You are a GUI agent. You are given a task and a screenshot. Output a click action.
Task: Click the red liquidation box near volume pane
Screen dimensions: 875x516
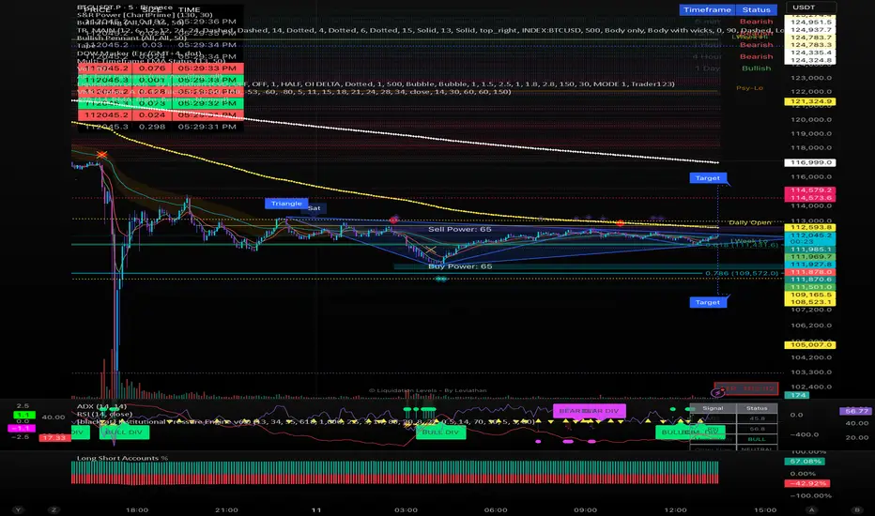click(x=746, y=388)
